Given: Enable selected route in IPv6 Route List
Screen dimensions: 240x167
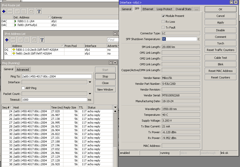Looking at the screenshot, I should (x=18, y=11).
